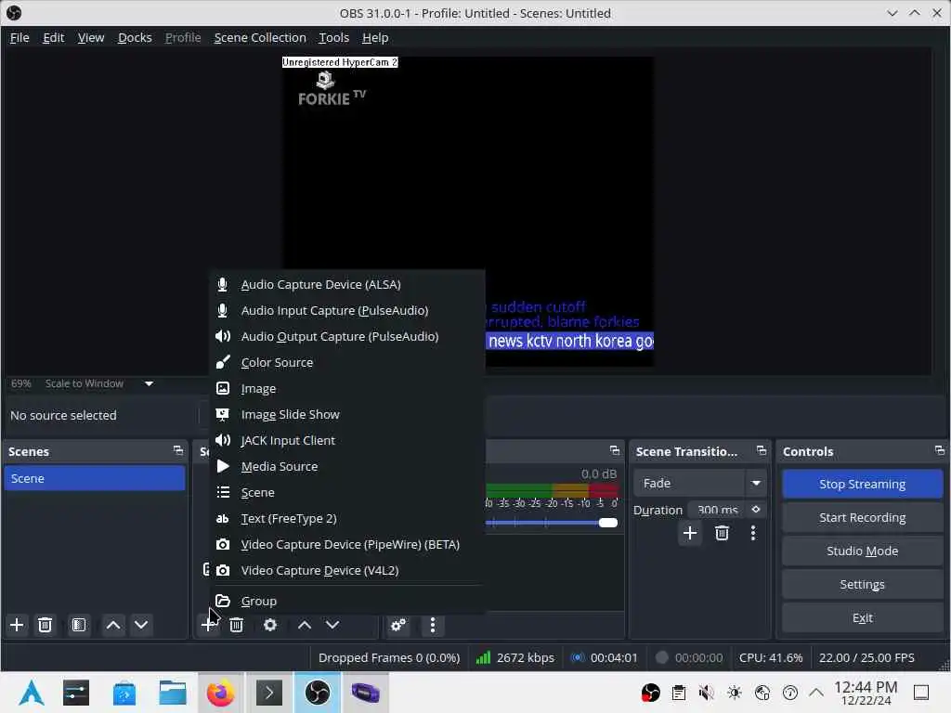Screen dimensions: 951x713
Task: Click the OBS tray icon
Action: 651,693
